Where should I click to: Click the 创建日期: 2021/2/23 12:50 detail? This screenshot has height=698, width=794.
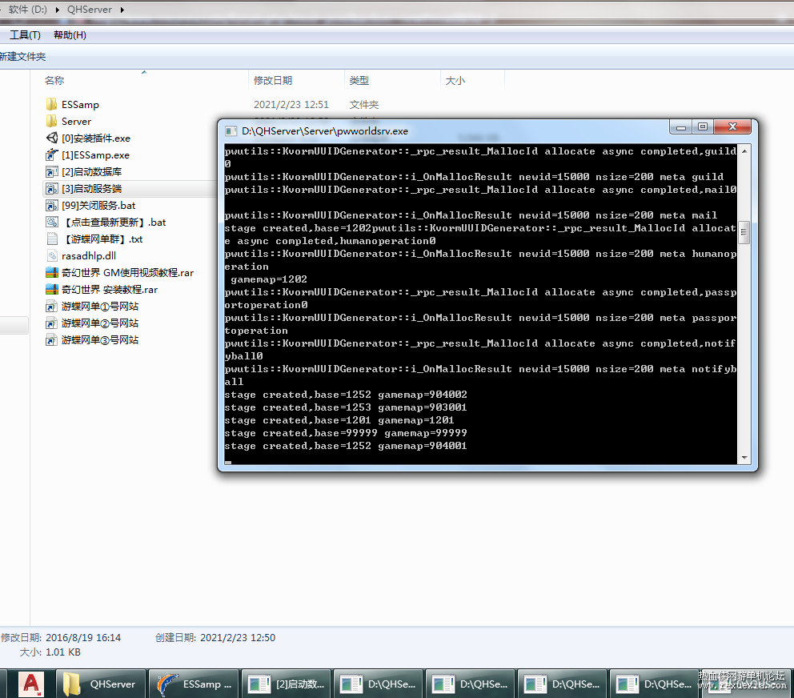tap(215, 638)
